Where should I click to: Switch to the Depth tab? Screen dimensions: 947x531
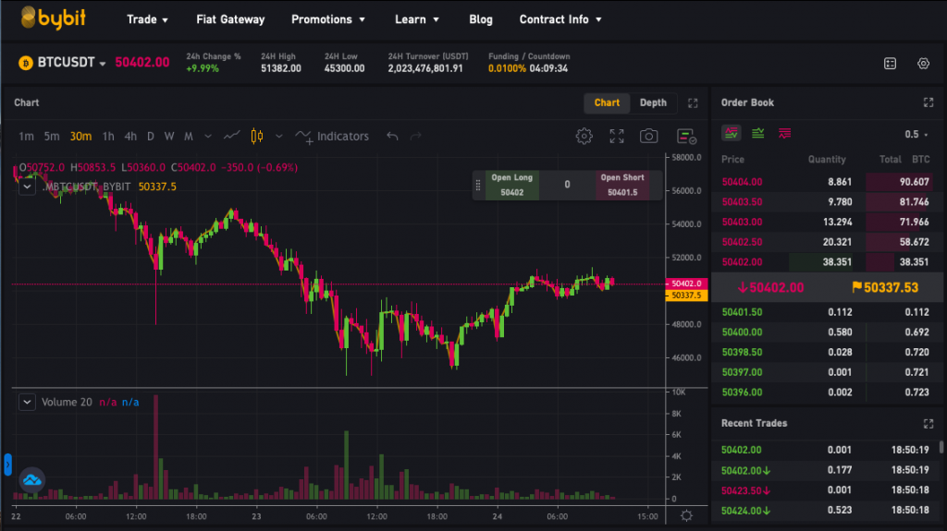(x=653, y=103)
